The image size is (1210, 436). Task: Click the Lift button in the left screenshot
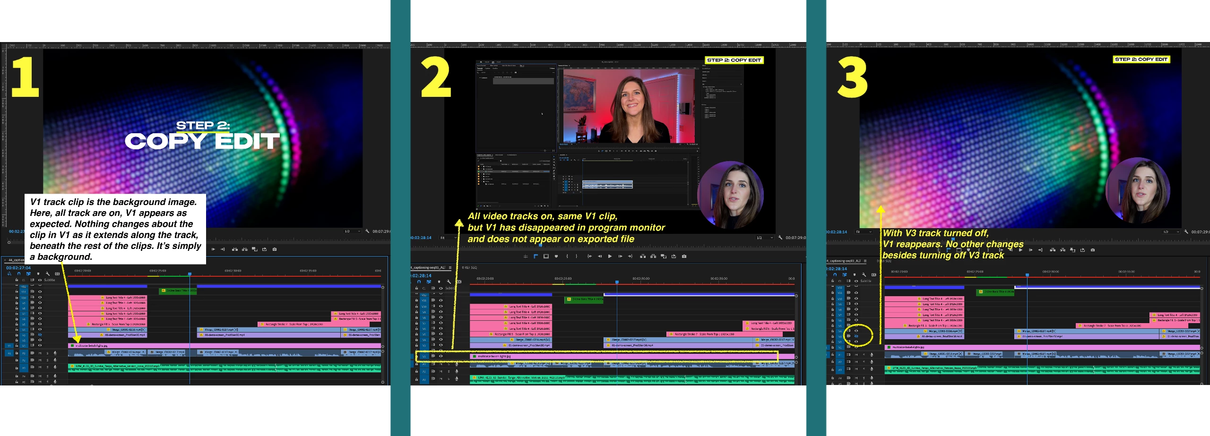pos(234,249)
